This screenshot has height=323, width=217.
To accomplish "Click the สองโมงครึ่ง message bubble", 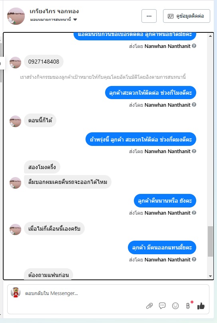I will [42, 167].
